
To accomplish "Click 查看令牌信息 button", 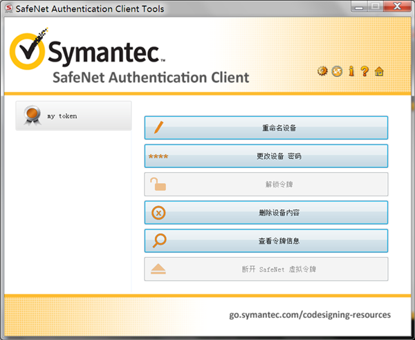I will click(x=266, y=241).
